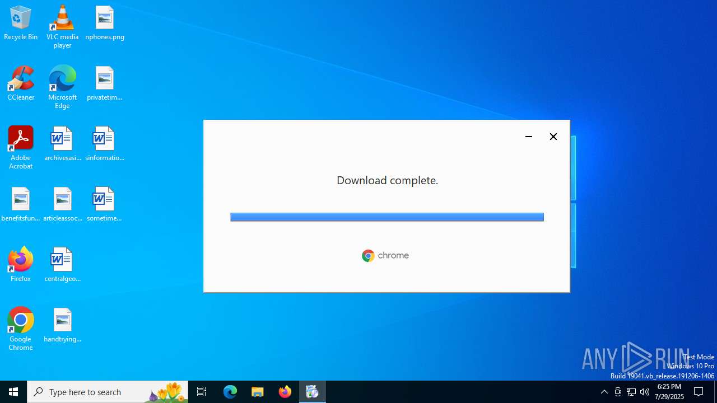717x403 pixels.
Task: Select the benefitsfun... image file
Action: (21, 205)
